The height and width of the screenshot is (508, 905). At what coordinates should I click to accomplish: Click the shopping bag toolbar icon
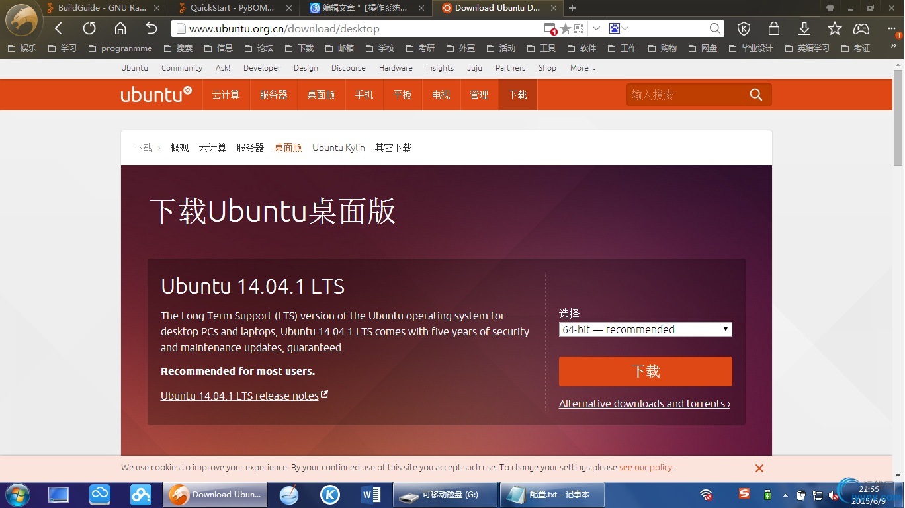click(773, 28)
